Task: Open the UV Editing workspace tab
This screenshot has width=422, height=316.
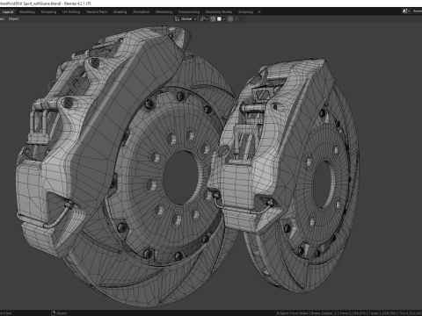Action: (71, 12)
